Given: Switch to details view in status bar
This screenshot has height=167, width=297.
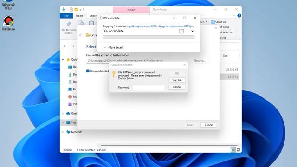Looking at the screenshot, I should click(233, 150).
